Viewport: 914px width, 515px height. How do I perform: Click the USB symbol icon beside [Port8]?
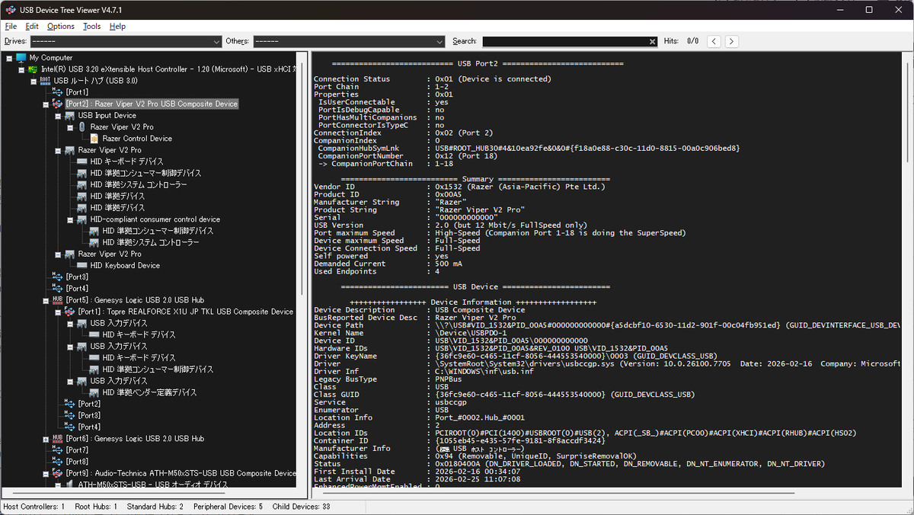(57, 462)
